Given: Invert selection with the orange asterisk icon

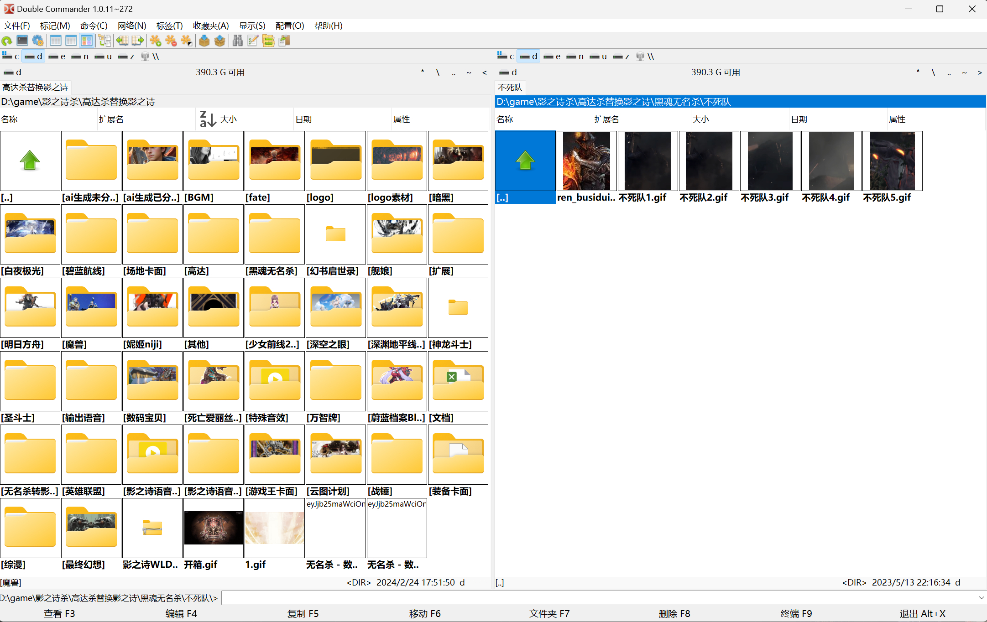Looking at the screenshot, I should click(x=187, y=41).
